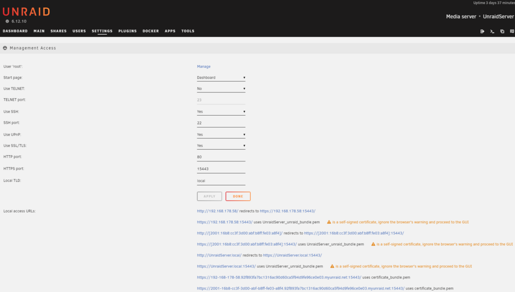Open https://192.168.178.58:15443/ link using UnraidServer_unraid_bundle.pem

(x=225, y=222)
